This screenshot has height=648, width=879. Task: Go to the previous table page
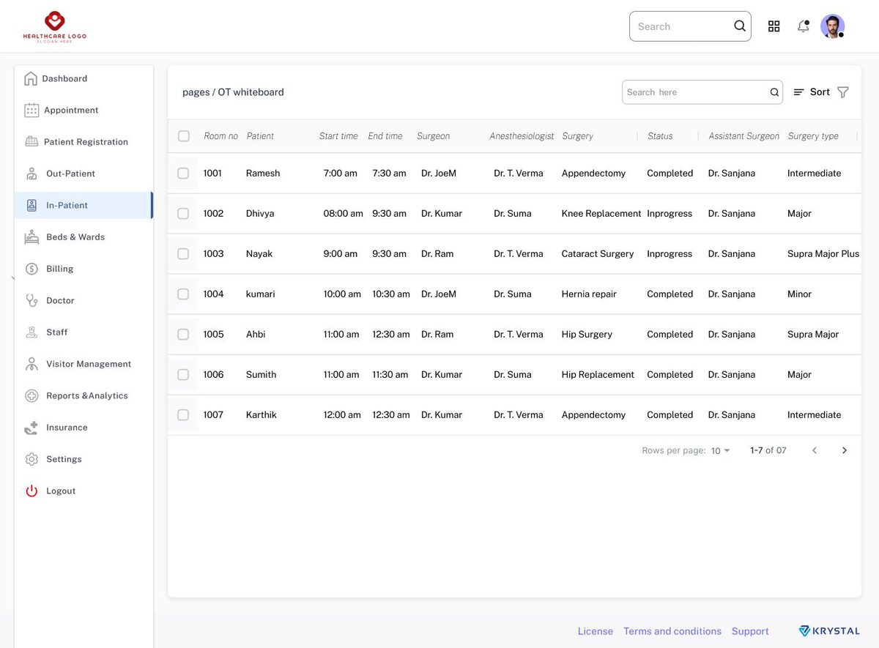pos(815,450)
